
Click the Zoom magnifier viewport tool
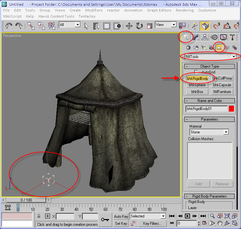[x=212, y=216]
